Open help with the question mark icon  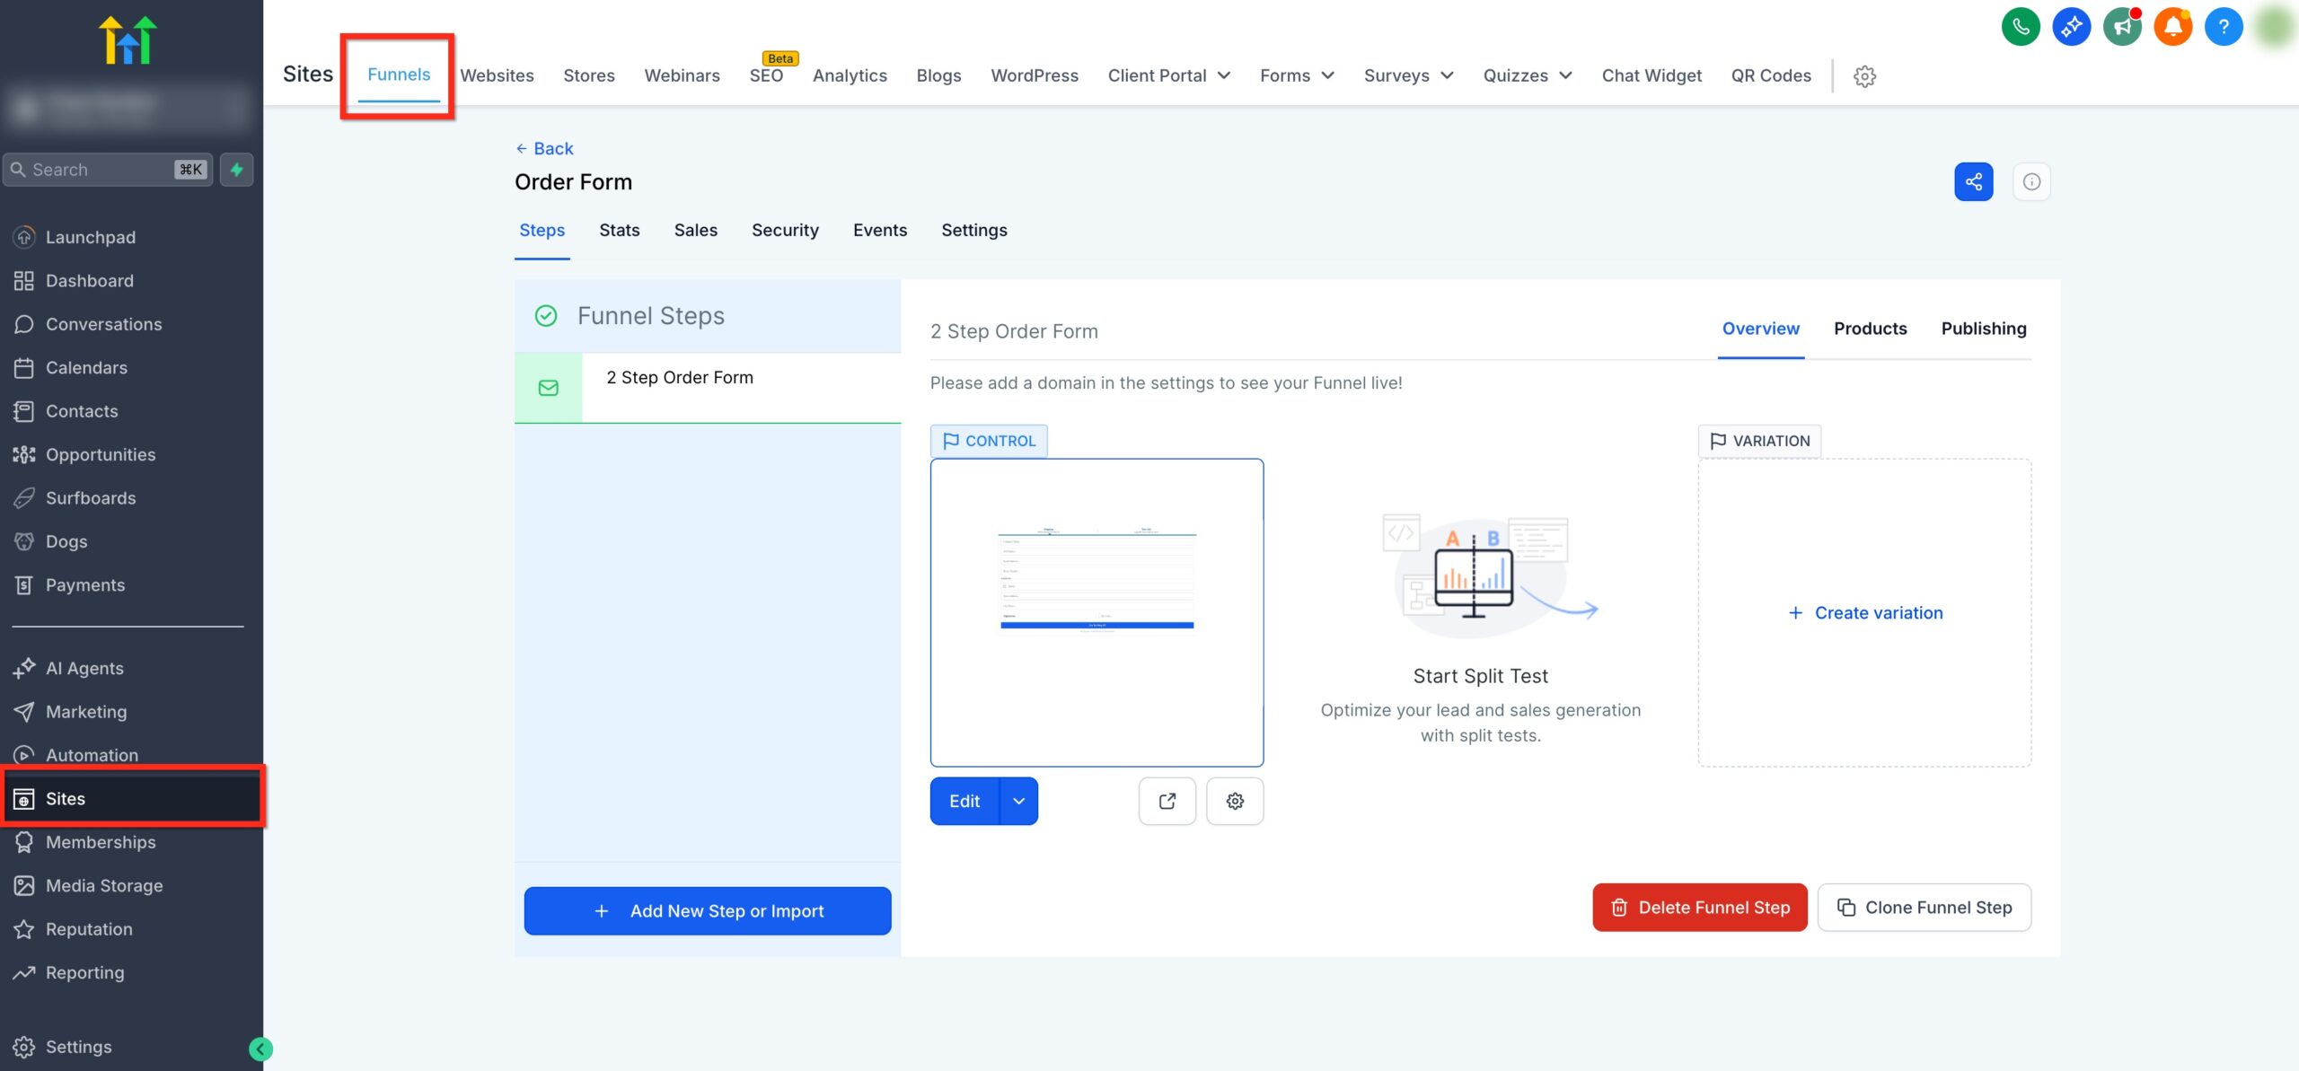[2224, 26]
